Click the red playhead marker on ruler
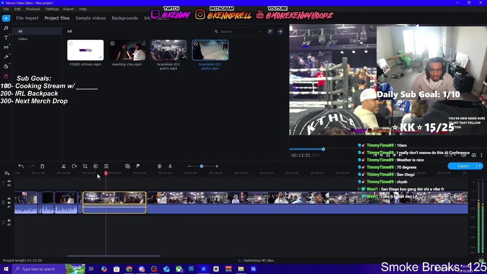487x274 pixels. tap(106, 173)
